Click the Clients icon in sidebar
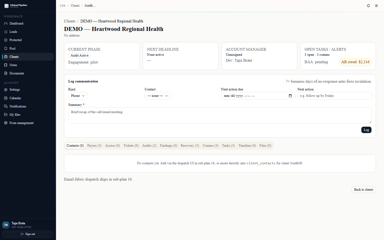This screenshot has width=384, height=240. [x=6, y=57]
